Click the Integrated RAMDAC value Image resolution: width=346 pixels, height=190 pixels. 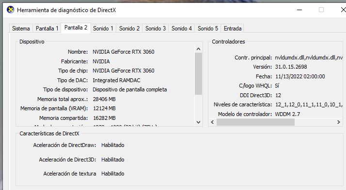click(x=116, y=80)
